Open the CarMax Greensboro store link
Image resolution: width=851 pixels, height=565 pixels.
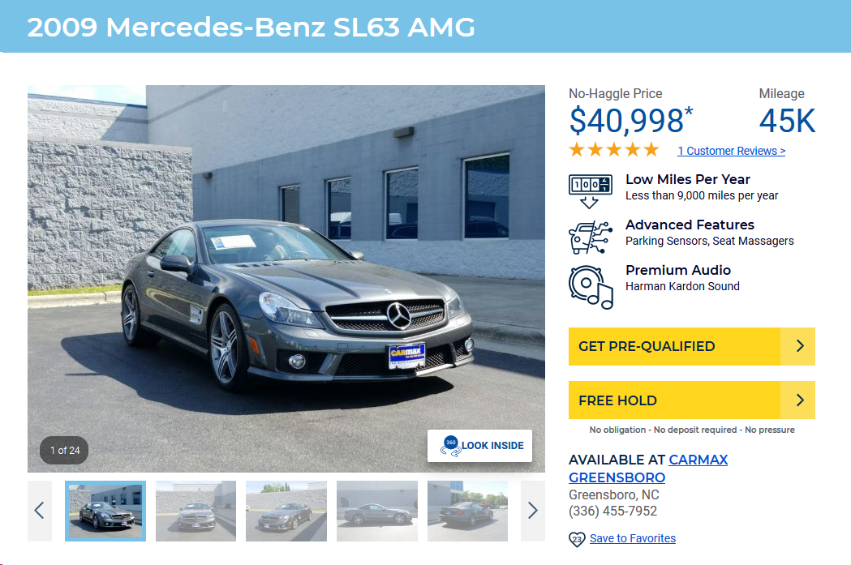[648, 469]
